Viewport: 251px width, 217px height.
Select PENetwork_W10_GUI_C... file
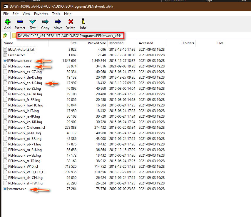tap(28, 172)
